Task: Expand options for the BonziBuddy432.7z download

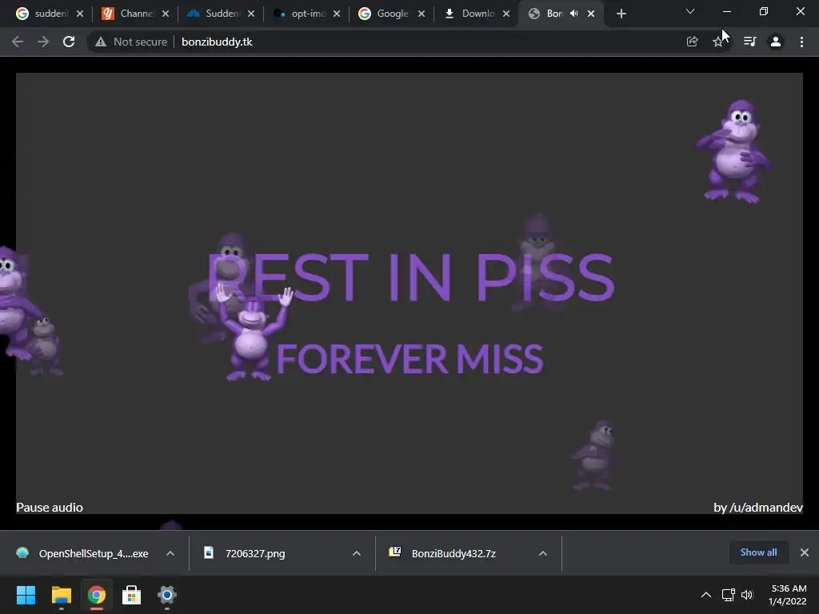Action: [x=543, y=553]
